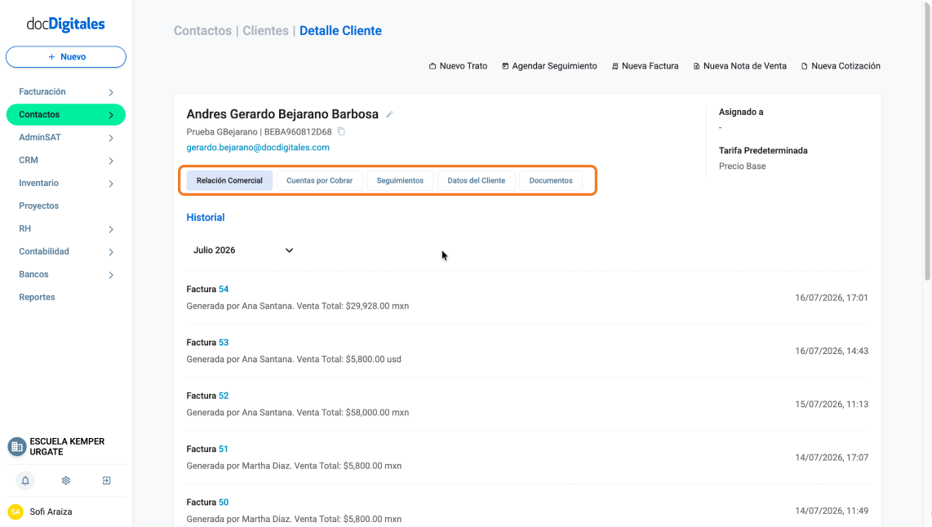Open the Julio 2026 month dropdown
932x527 pixels.
coord(243,250)
